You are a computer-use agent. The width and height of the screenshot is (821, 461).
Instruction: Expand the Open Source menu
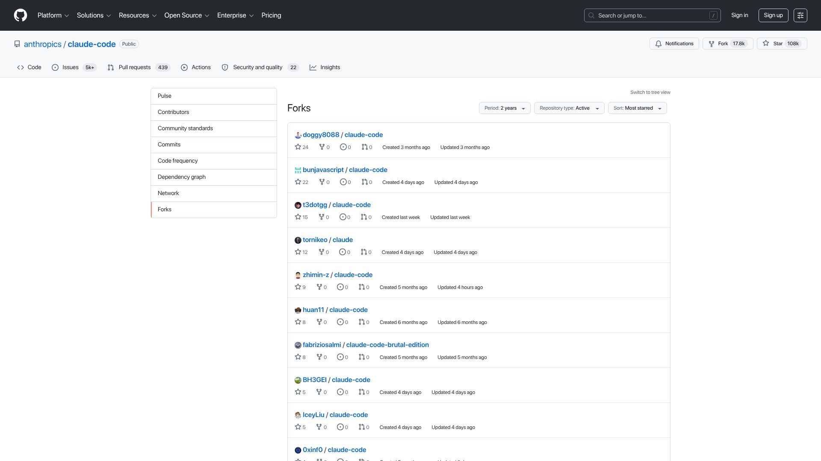click(x=186, y=15)
